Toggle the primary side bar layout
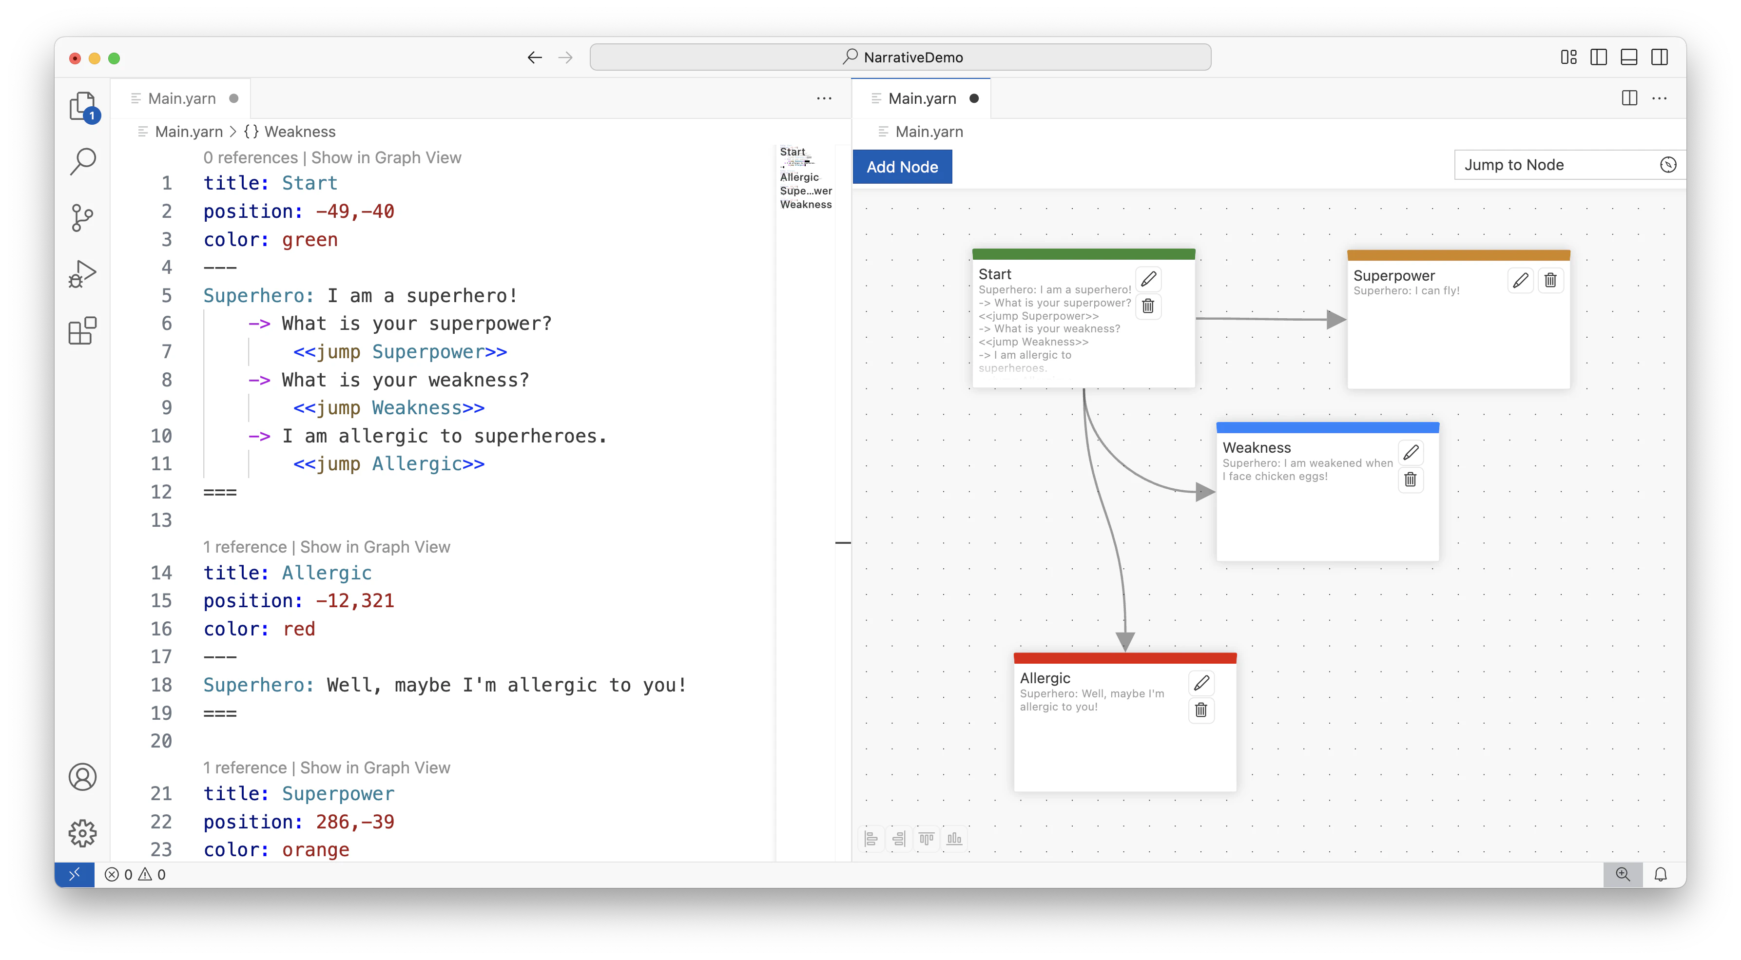Image resolution: width=1741 pixels, height=960 pixels. tap(1598, 58)
